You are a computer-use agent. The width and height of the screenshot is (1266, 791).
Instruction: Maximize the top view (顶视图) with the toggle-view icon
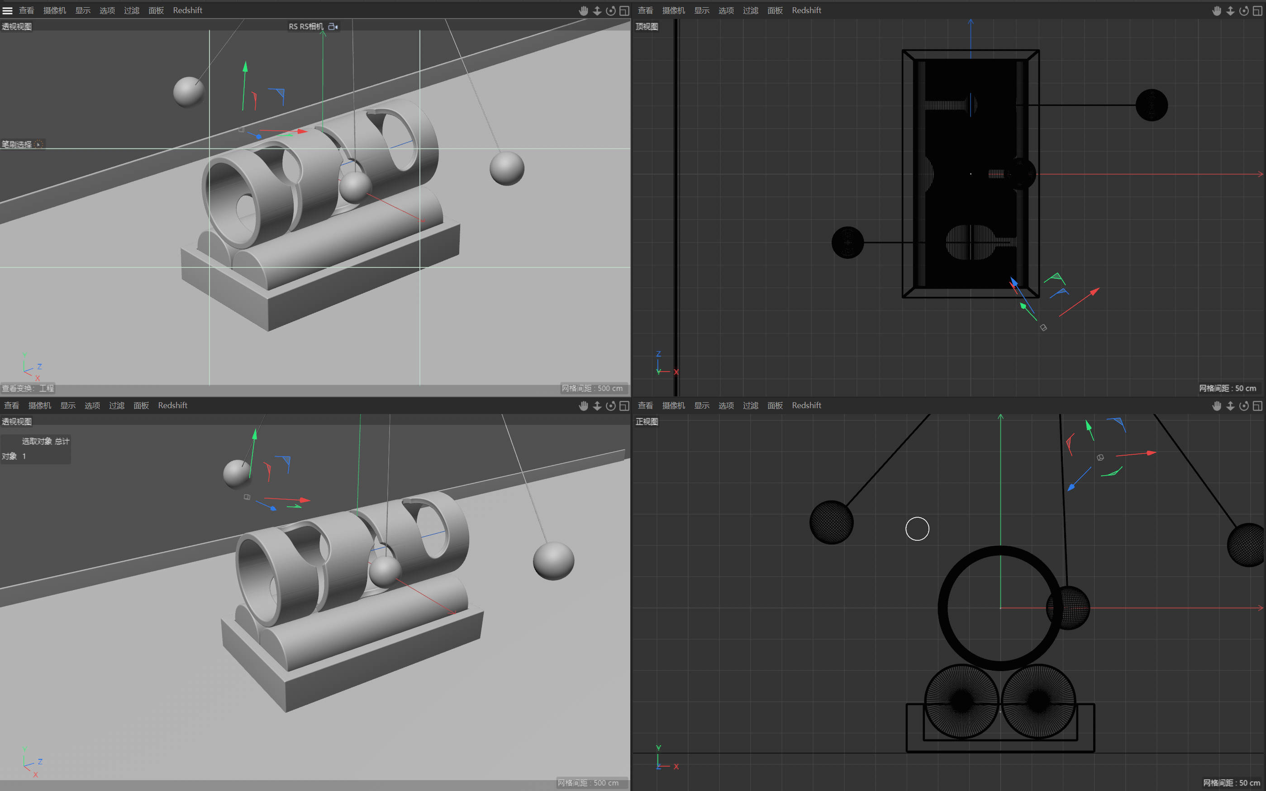tap(1257, 10)
